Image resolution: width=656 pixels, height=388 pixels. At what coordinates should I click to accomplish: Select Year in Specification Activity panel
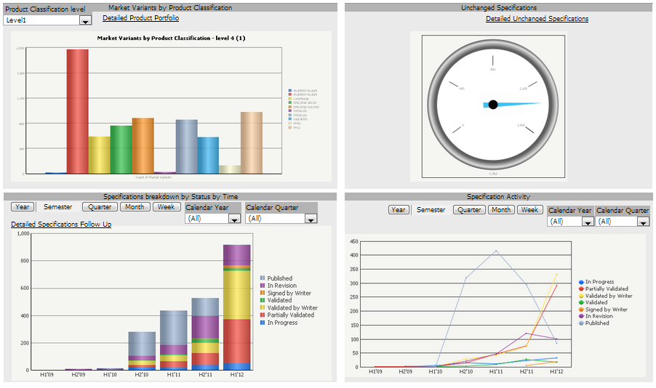pyautogui.click(x=399, y=210)
